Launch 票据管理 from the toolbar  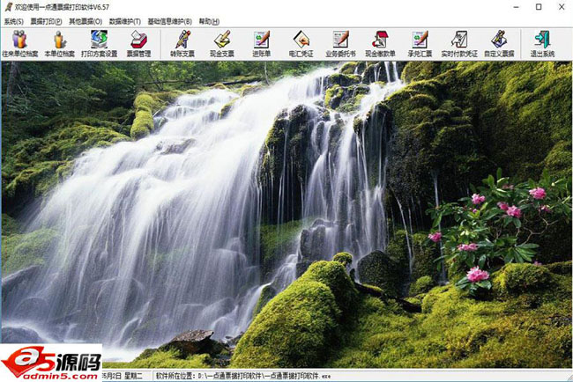click(x=138, y=43)
